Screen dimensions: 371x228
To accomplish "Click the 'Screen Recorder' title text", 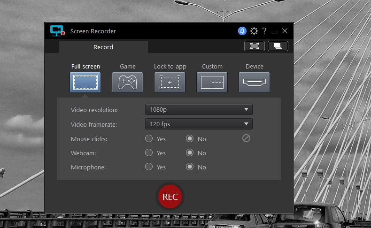I will [93, 31].
